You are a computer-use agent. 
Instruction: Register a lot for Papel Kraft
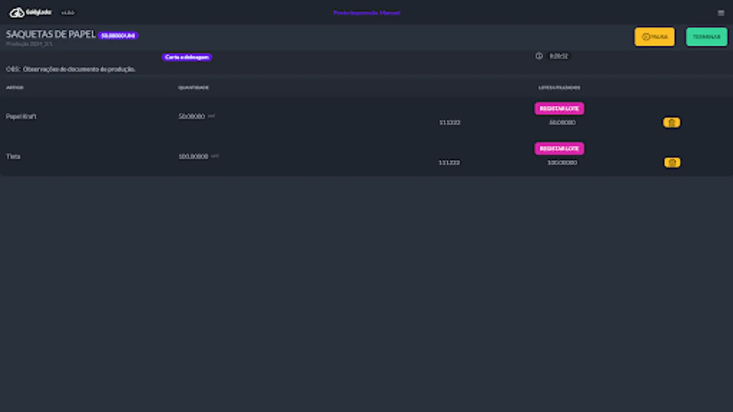pos(559,108)
